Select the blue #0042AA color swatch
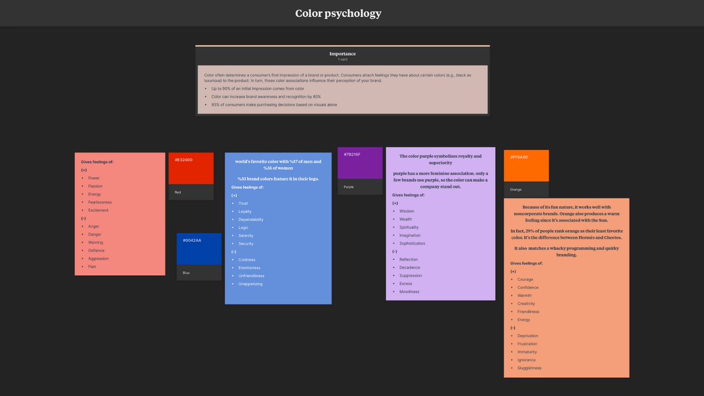The height and width of the screenshot is (396, 704). [x=198, y=248]
